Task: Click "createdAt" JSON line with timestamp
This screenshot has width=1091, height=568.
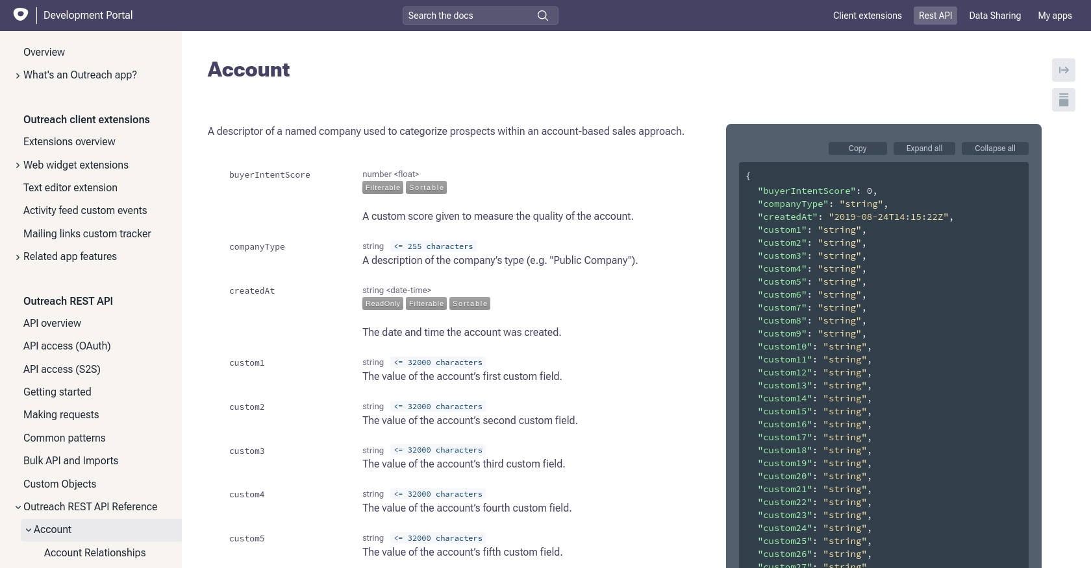Action: click(855, 217)
